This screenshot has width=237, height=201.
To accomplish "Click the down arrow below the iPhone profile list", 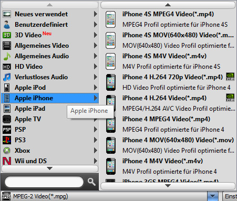I will tap(168, 186).
